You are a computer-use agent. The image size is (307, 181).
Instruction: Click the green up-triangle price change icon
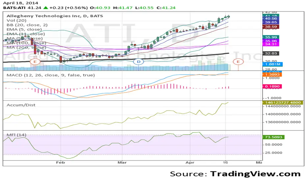[x=45, y=8]
